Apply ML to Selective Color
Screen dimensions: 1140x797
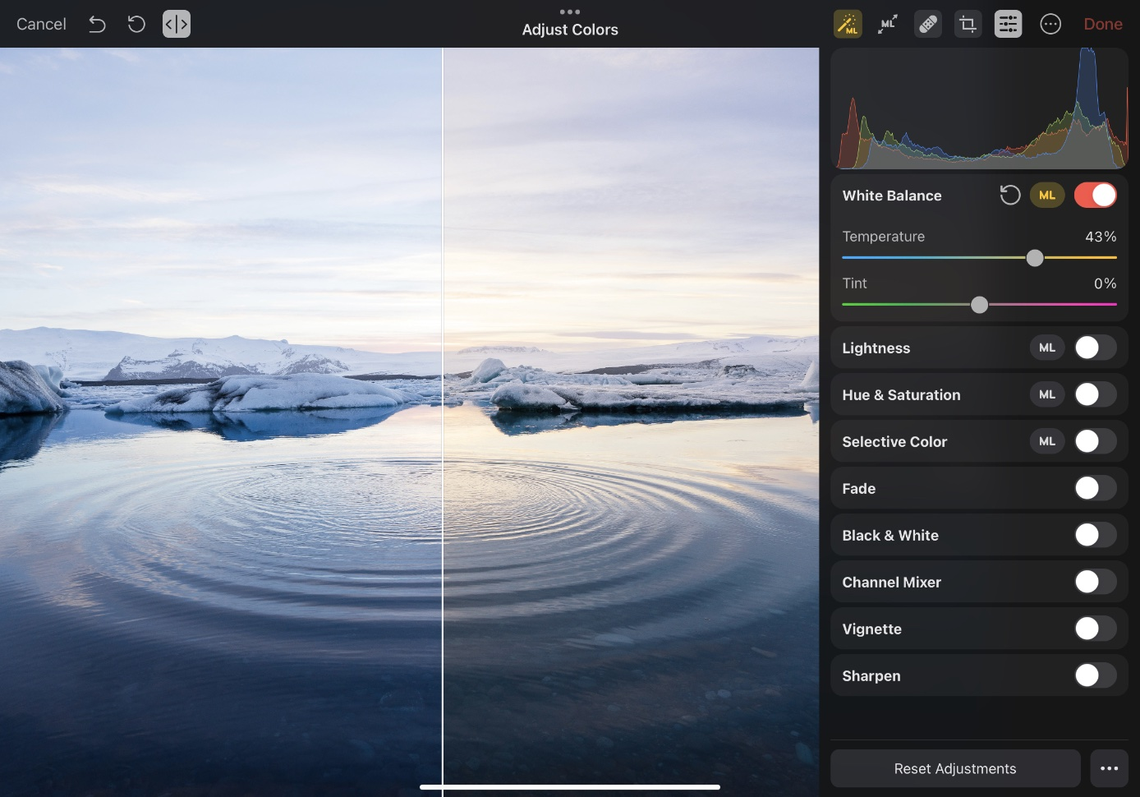1047,441
